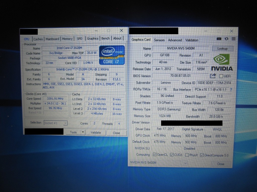Switch to the Memory tab in CPU-Z

(x=67, y=39)
